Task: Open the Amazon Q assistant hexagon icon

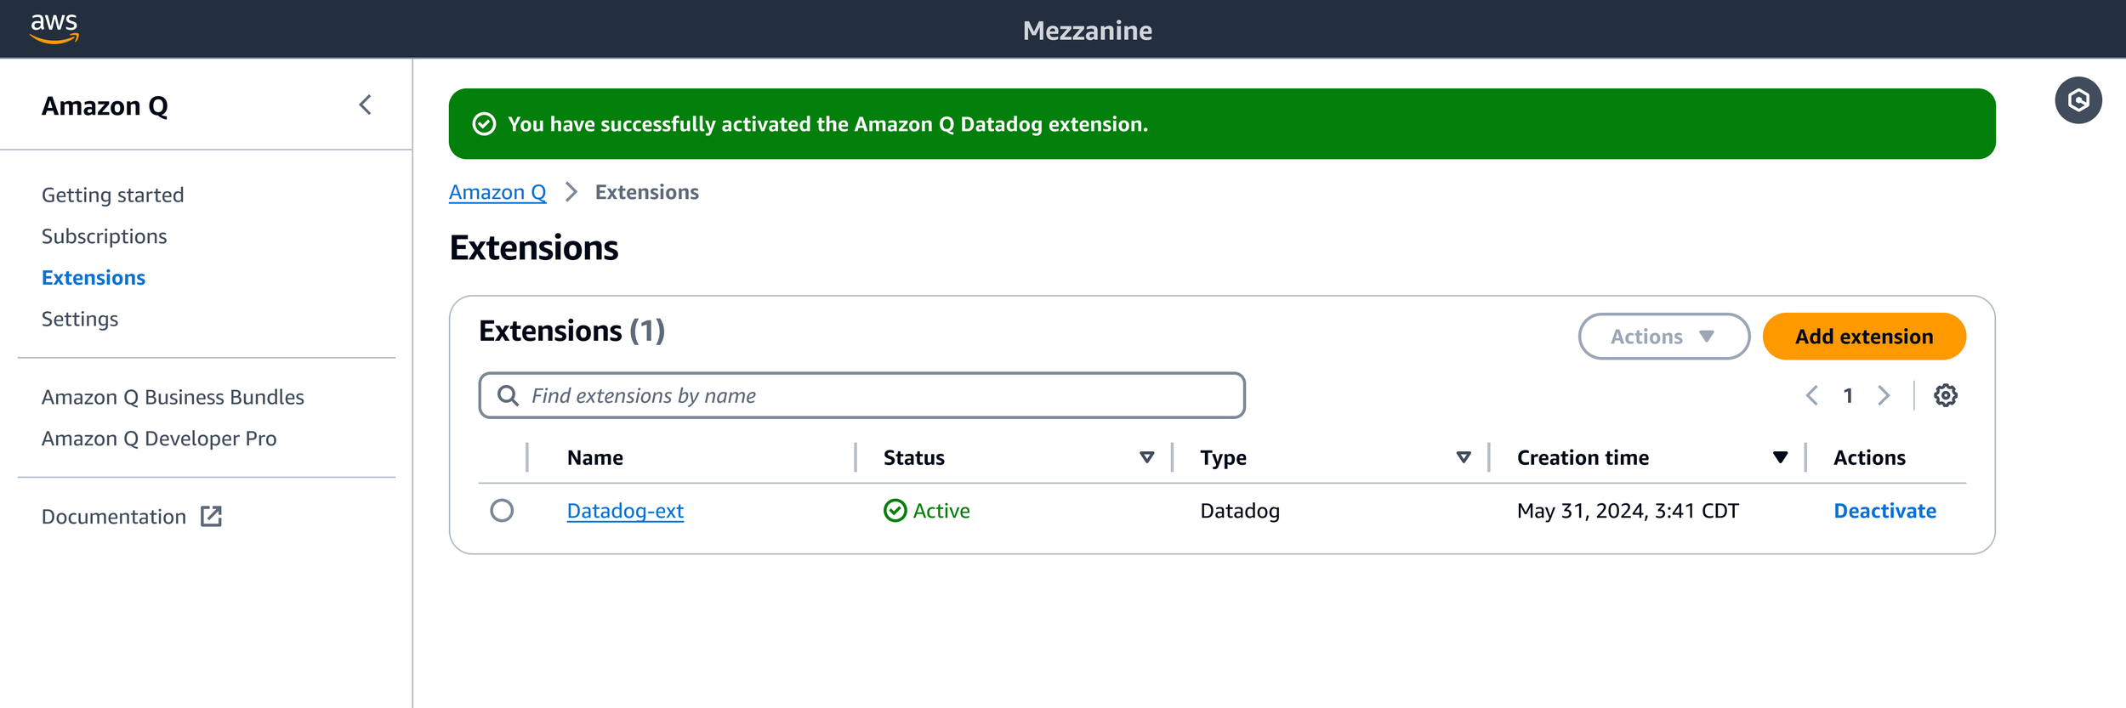Action: (2078, 100)
